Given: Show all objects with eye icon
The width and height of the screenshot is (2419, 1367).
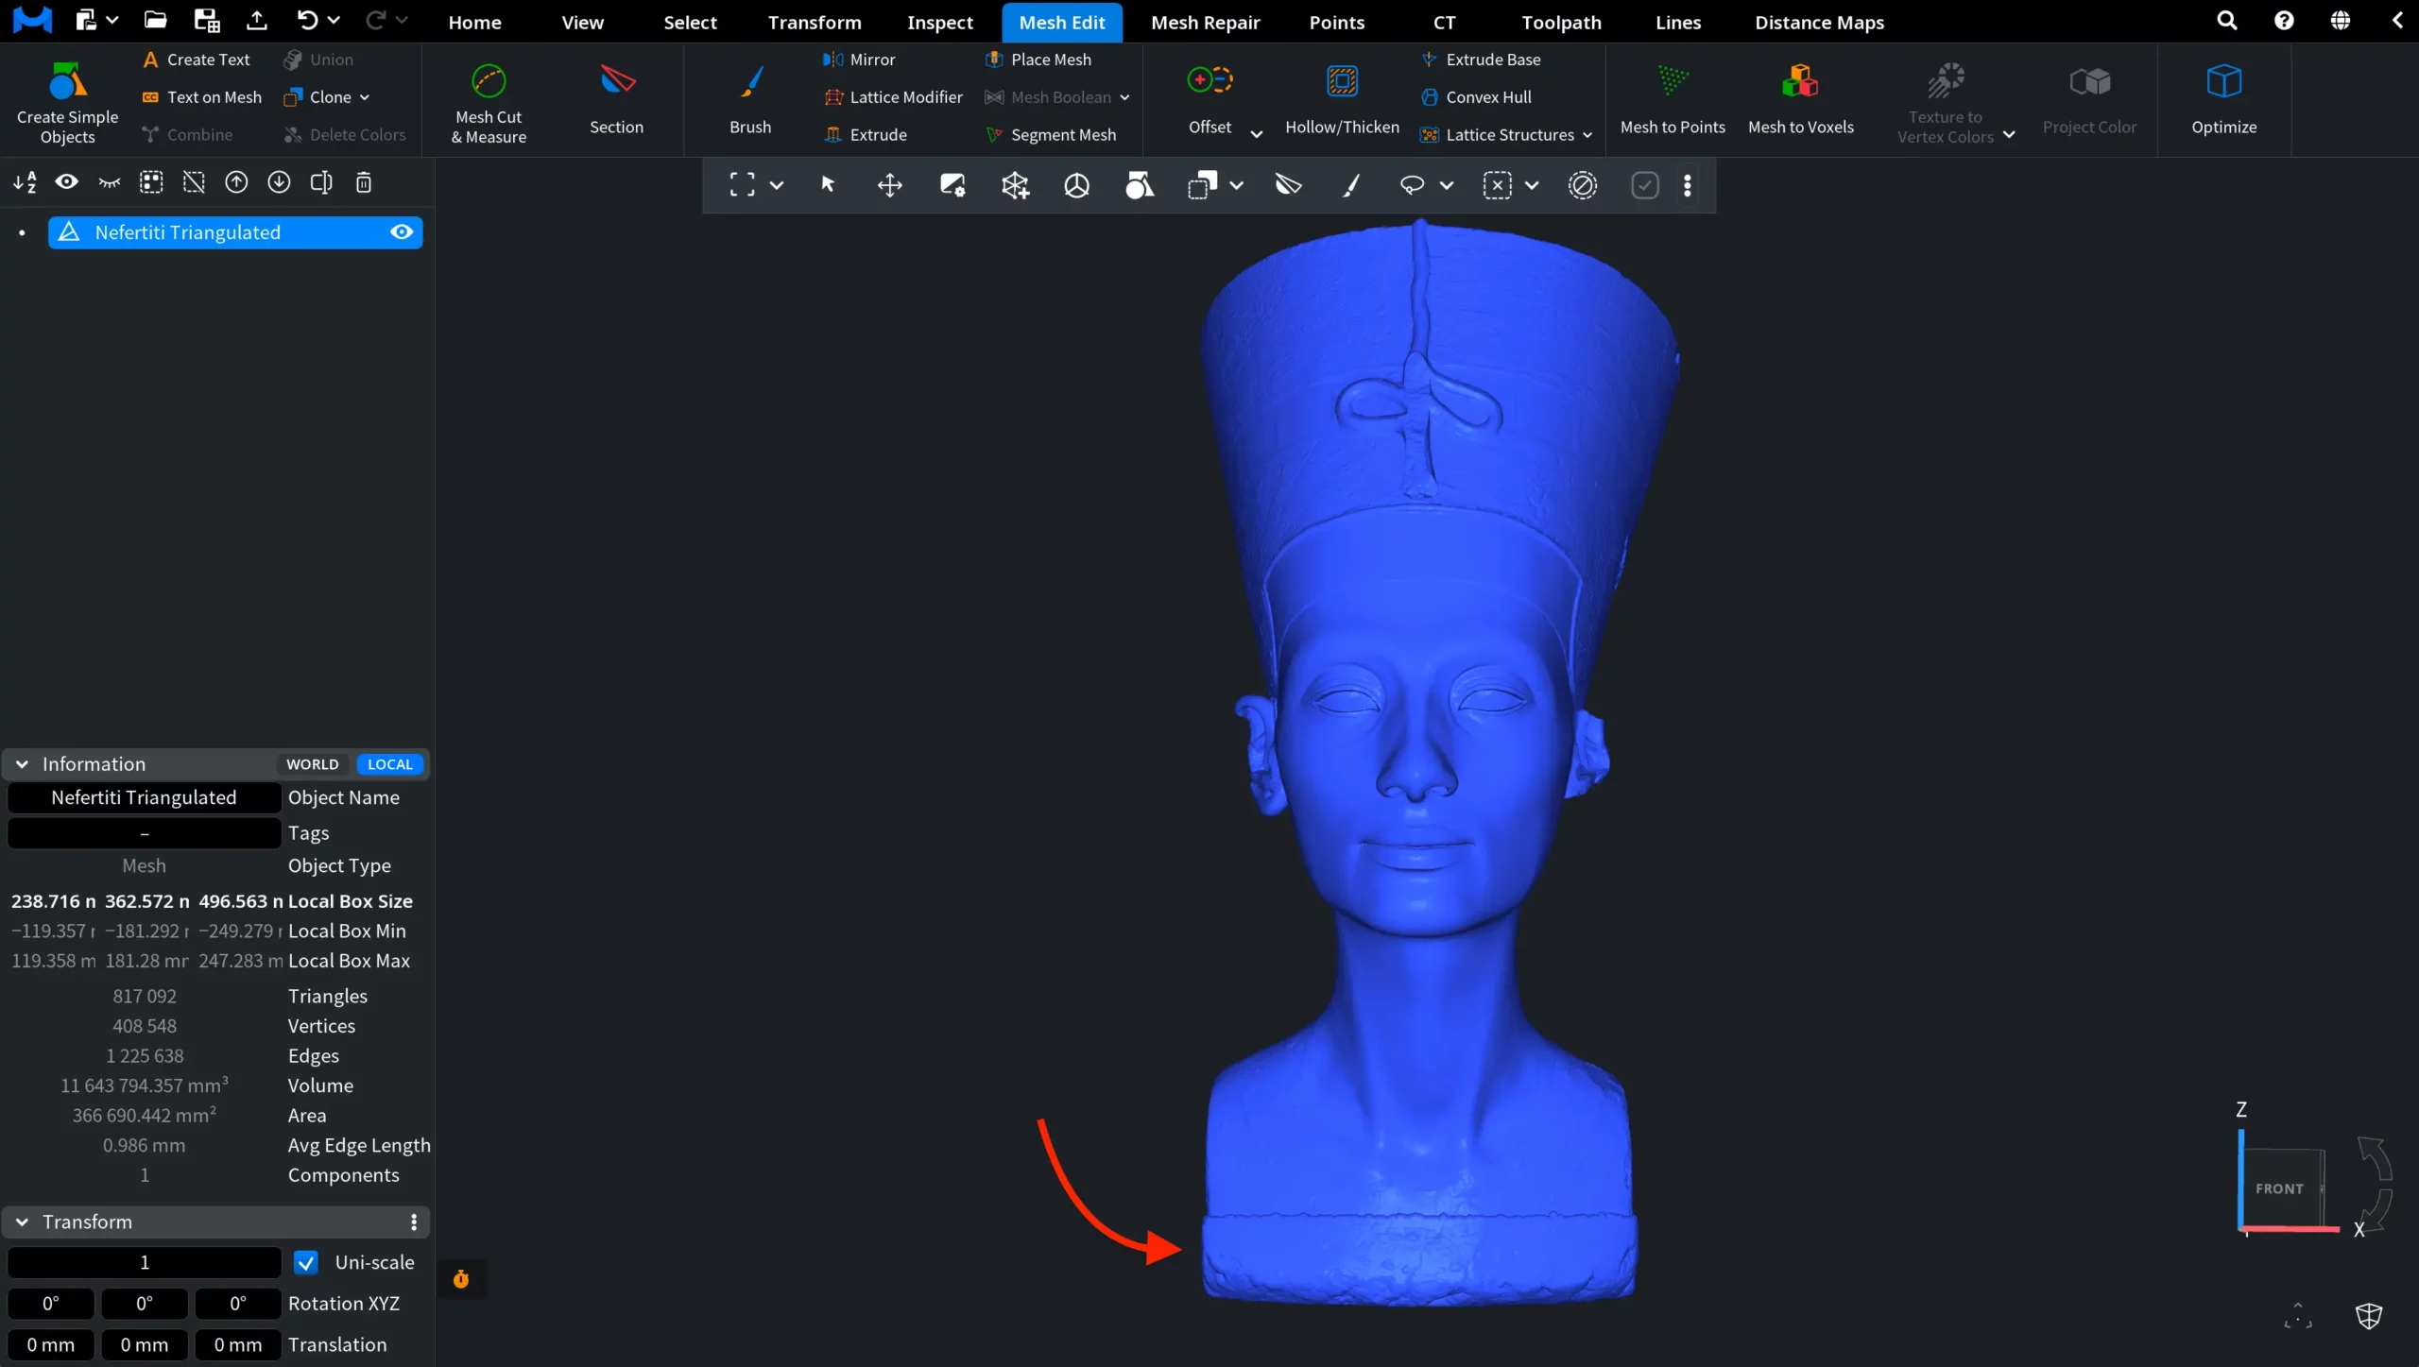Looking at the screenshot, I should (66, 182).
